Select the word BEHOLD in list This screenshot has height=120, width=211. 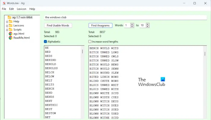coord(50,64)
